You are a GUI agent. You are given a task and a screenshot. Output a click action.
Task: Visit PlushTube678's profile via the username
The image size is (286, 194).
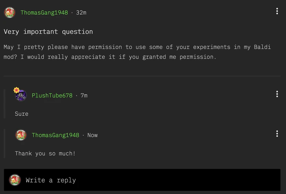pyautogui.click(x=52, y=95)
